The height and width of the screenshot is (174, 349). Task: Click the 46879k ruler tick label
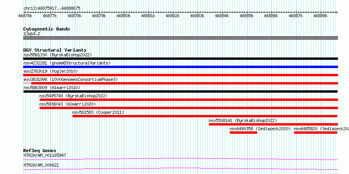coord(99,16)
